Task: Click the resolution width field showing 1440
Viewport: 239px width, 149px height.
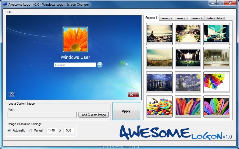Action: pos(52,130)
